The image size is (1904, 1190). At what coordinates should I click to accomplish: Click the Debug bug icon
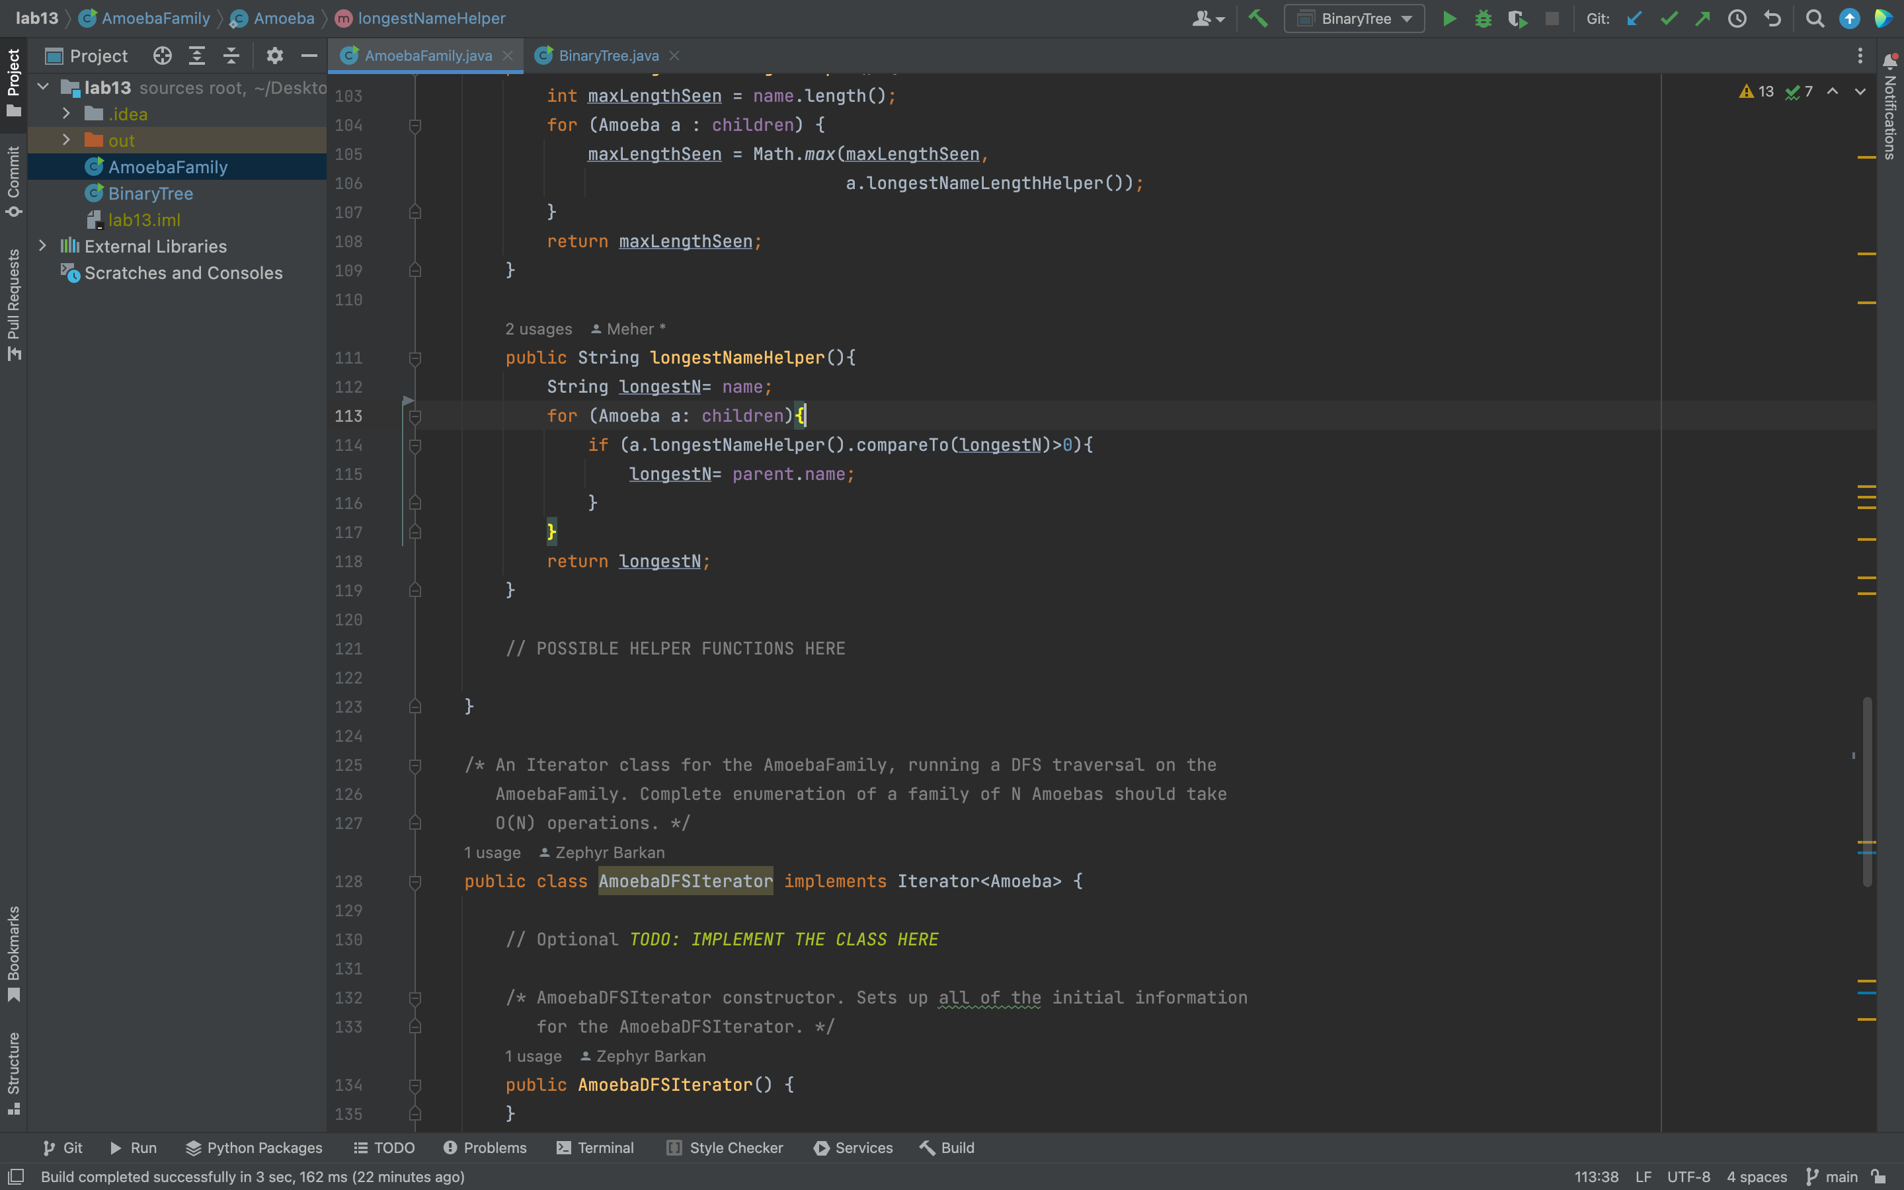(x=1483, y=19)
